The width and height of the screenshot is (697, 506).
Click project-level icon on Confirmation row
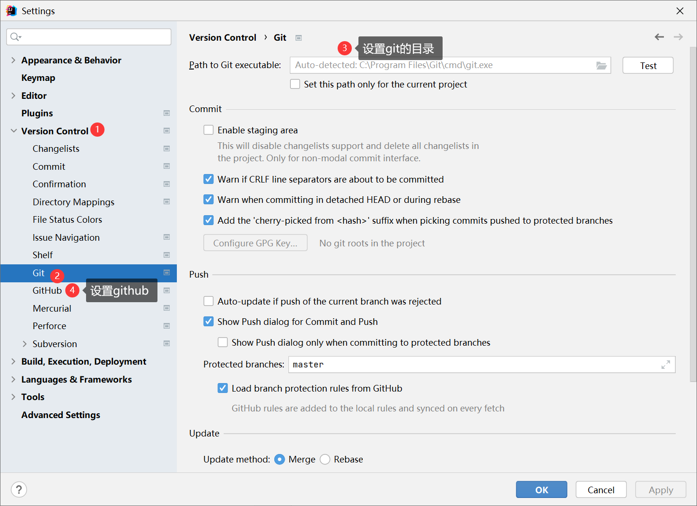click(x=166, y=184)
